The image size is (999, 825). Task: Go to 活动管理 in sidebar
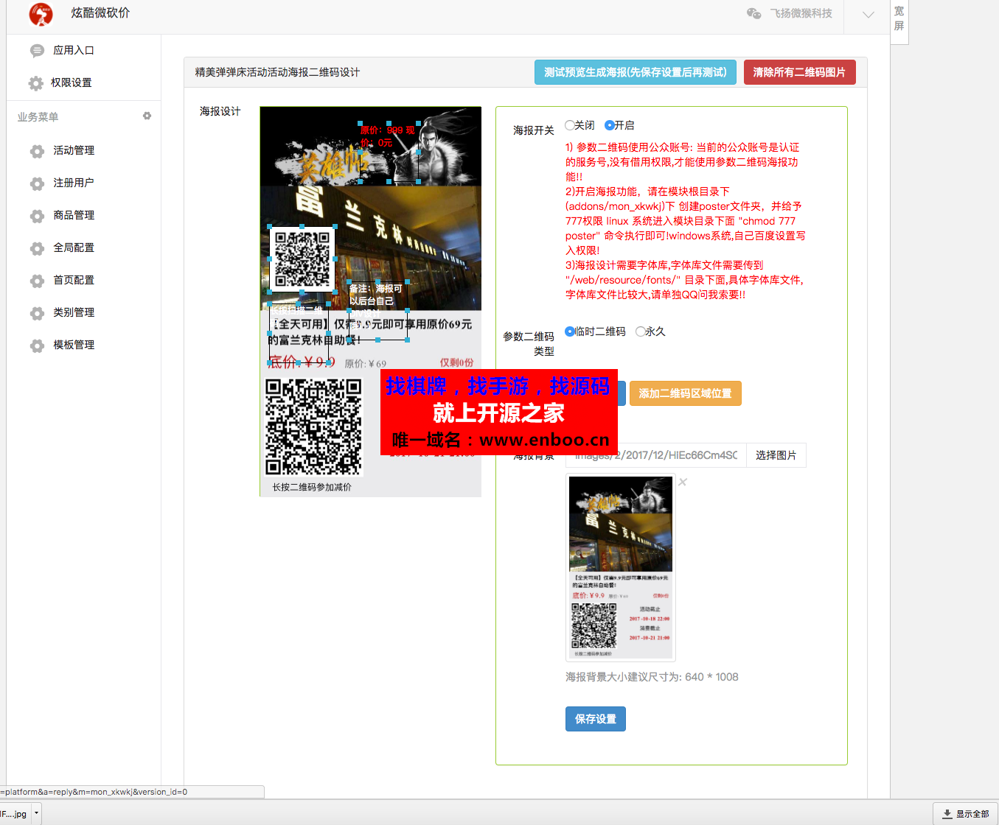[x=74, y=150]
